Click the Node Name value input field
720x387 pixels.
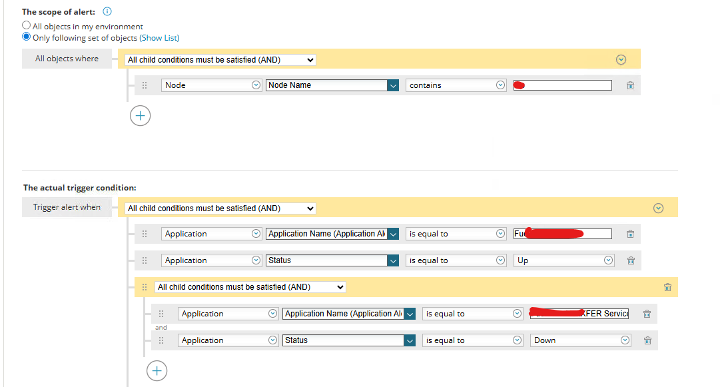click(x=563, y=85)
